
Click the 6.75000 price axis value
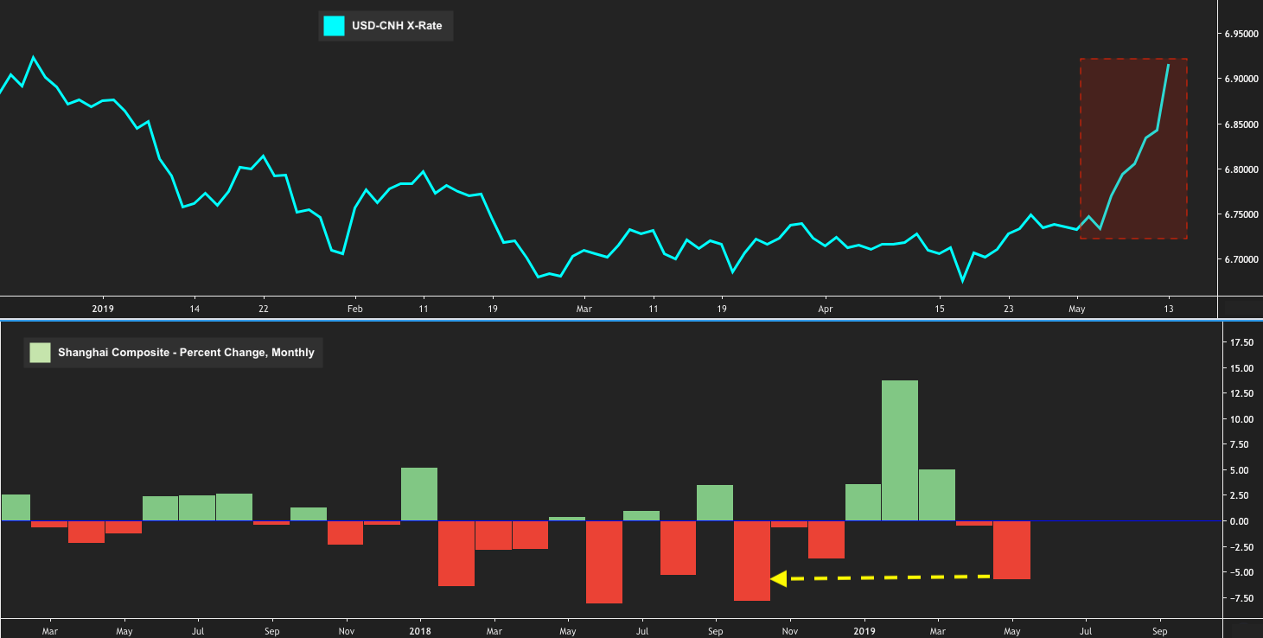(x=1241, y=214)
